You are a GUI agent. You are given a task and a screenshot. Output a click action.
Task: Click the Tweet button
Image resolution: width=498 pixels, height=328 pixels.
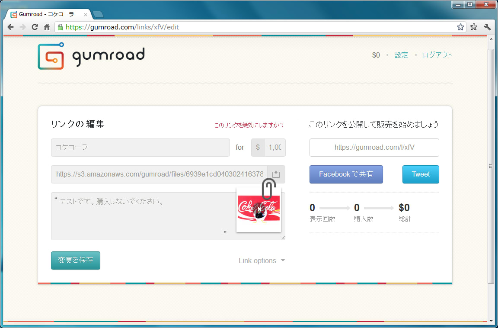[x=421, y=174]
